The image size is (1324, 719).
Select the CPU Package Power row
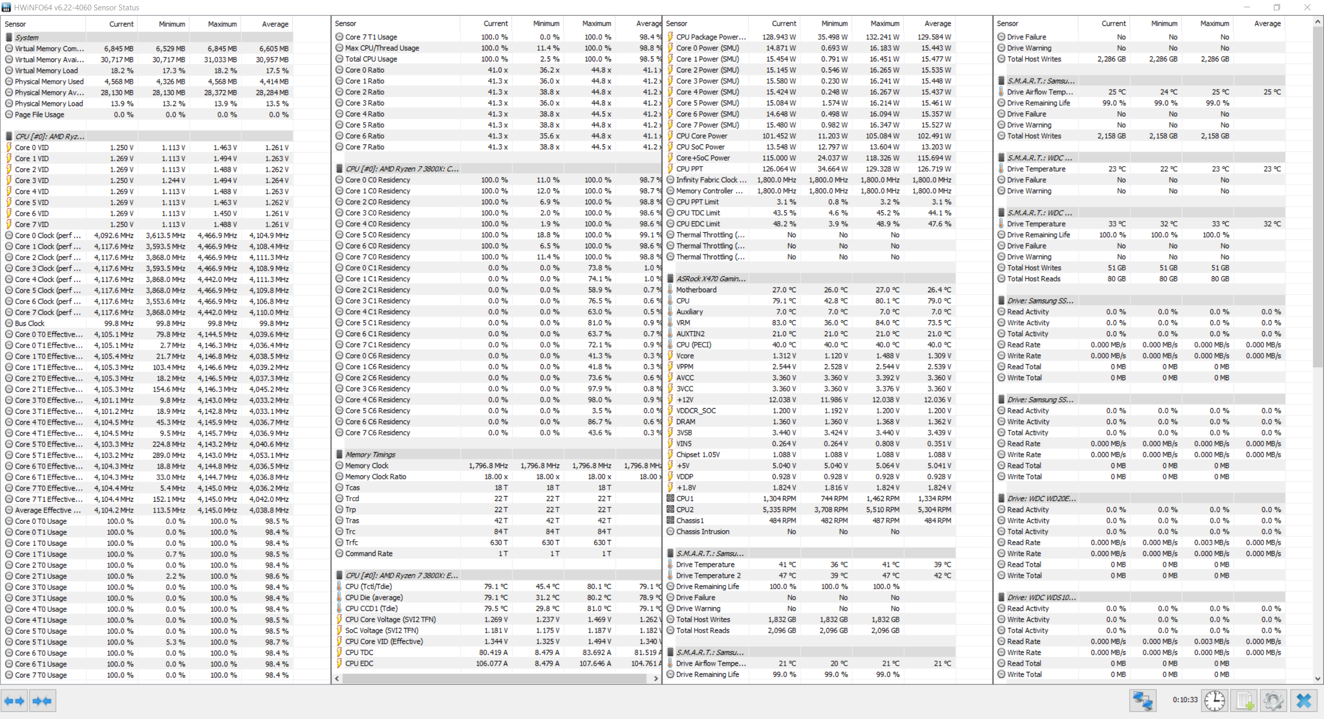(711, 37)
